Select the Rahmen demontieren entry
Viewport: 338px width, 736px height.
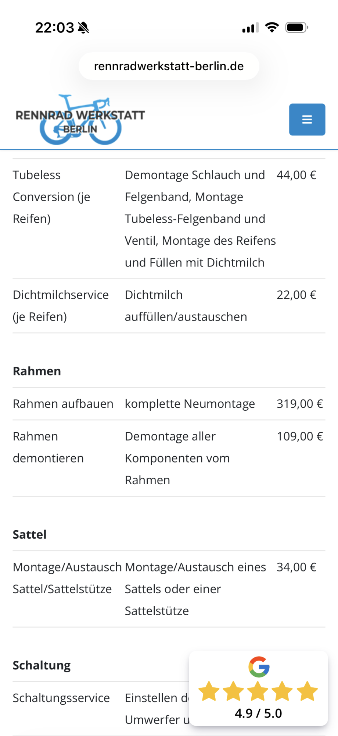click(x=48, y=447)
